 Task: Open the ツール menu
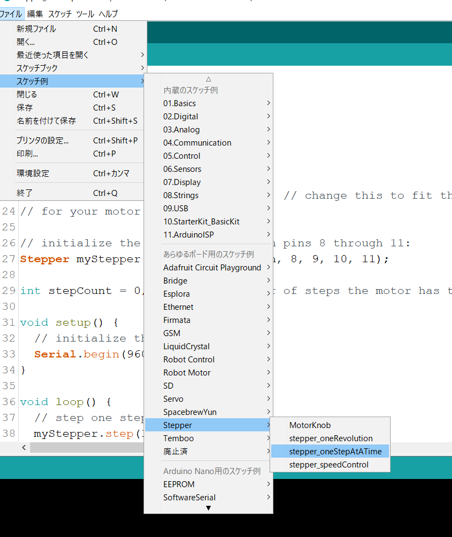(85, 14)
